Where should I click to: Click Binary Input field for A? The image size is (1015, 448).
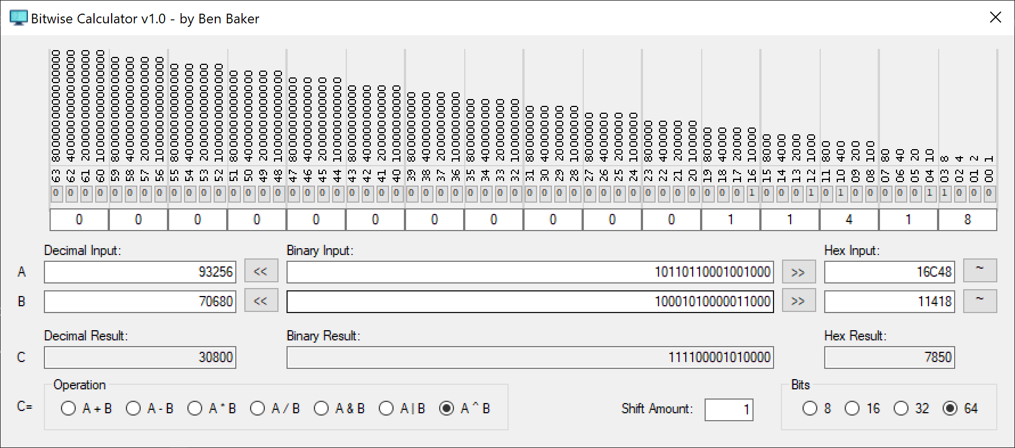tap(530, 272)
